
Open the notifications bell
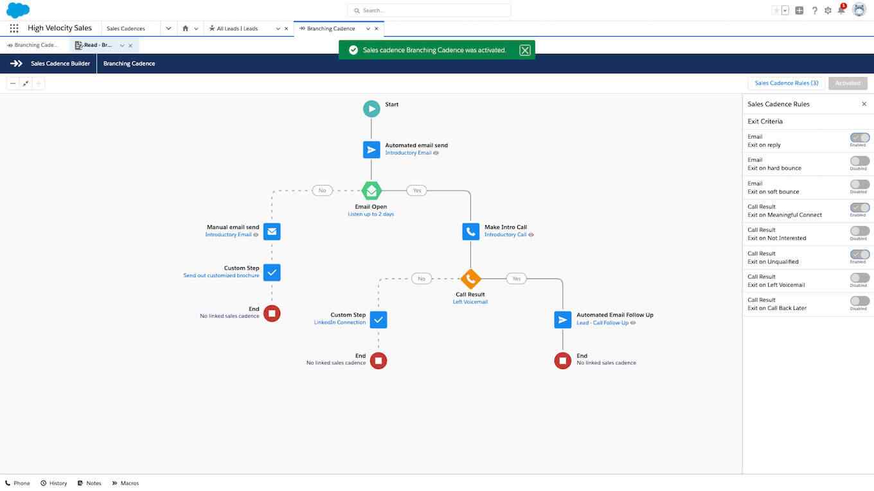(x=841, y=10)
